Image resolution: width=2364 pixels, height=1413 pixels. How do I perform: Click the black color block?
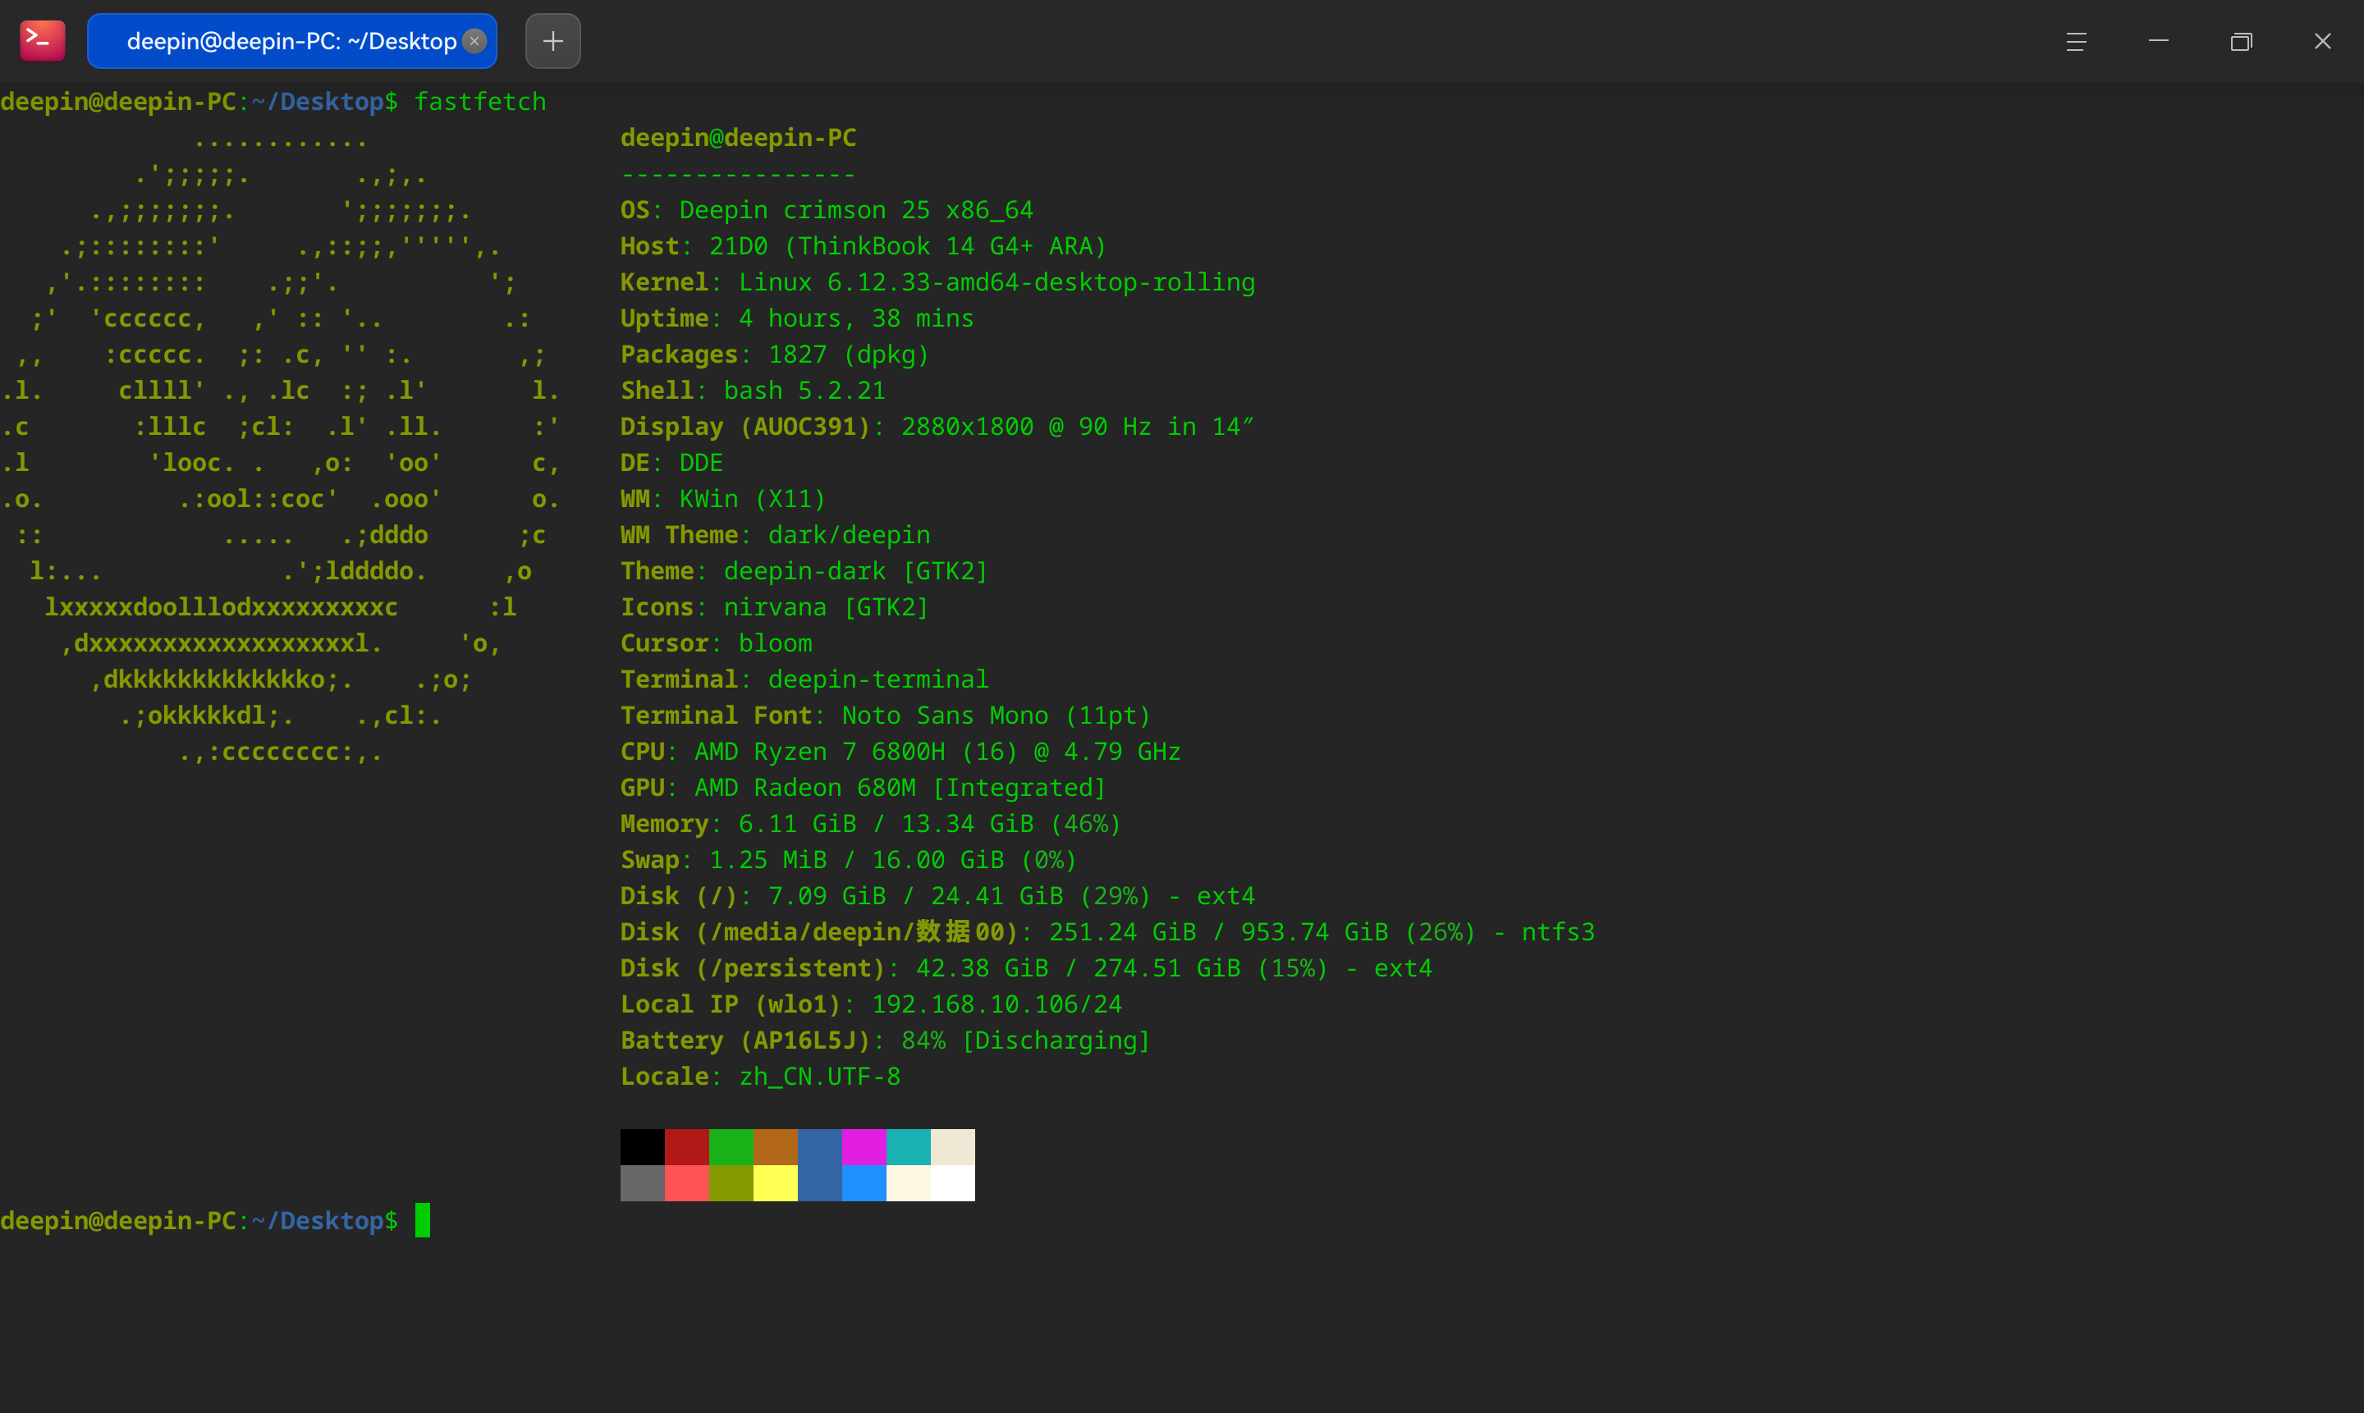[643, 1147]
